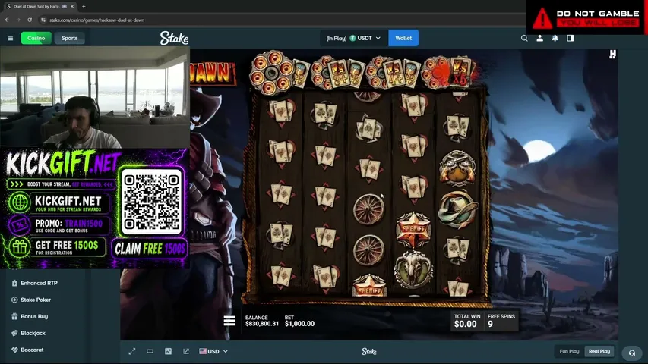Screen dimensions: 648x364
Task: Click the Hacksaw provider logo
Action: point(612,54)
